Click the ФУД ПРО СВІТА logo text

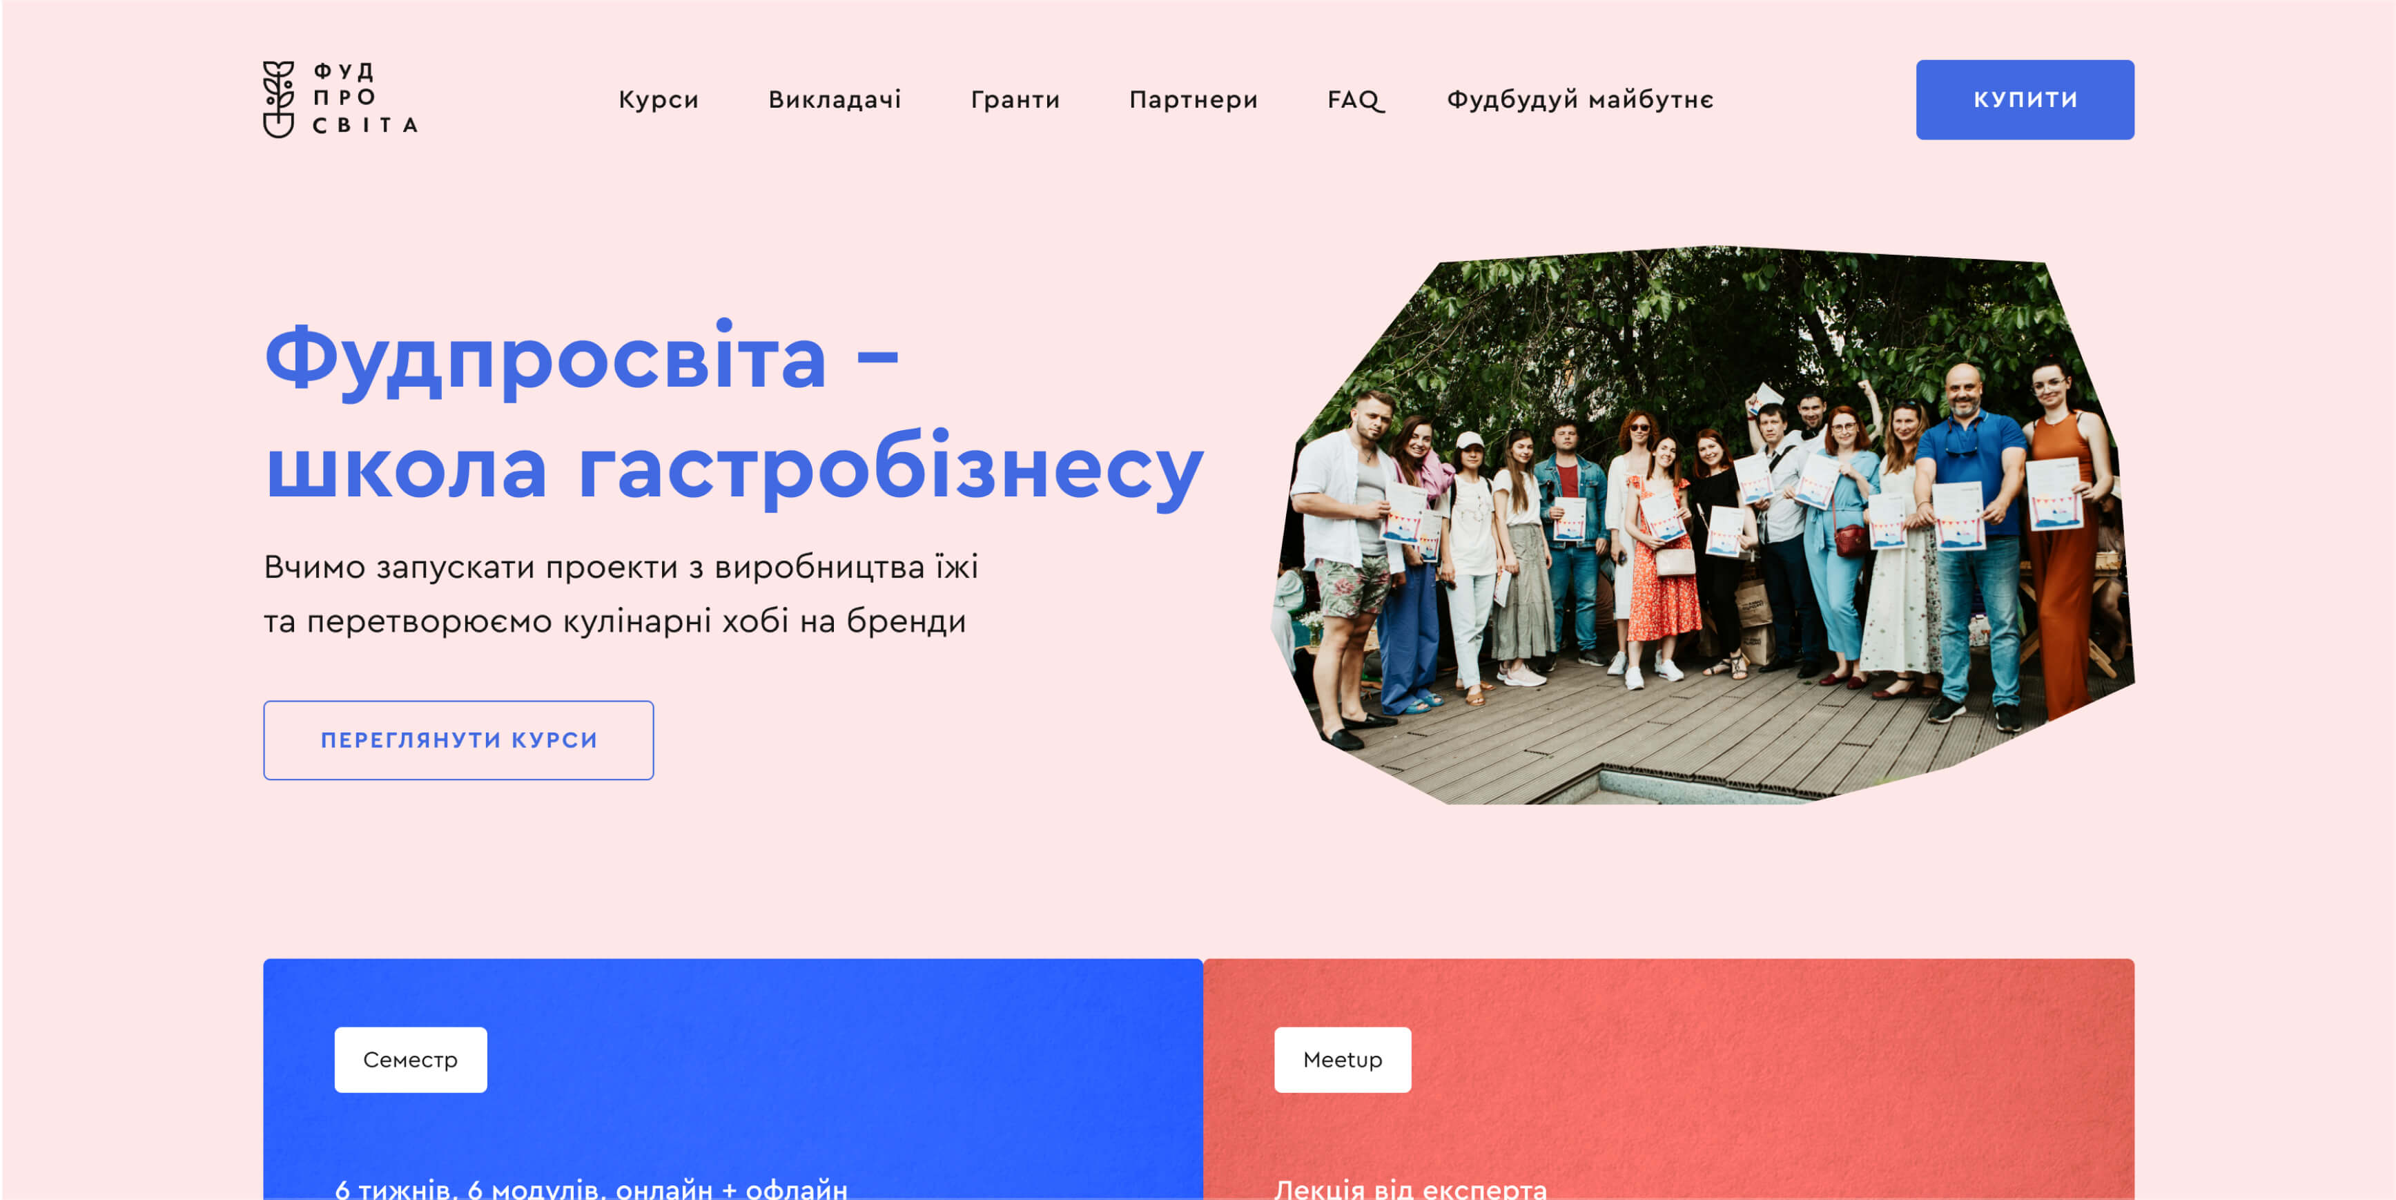[364, 99]
